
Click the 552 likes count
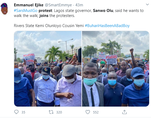pos(96,112)
